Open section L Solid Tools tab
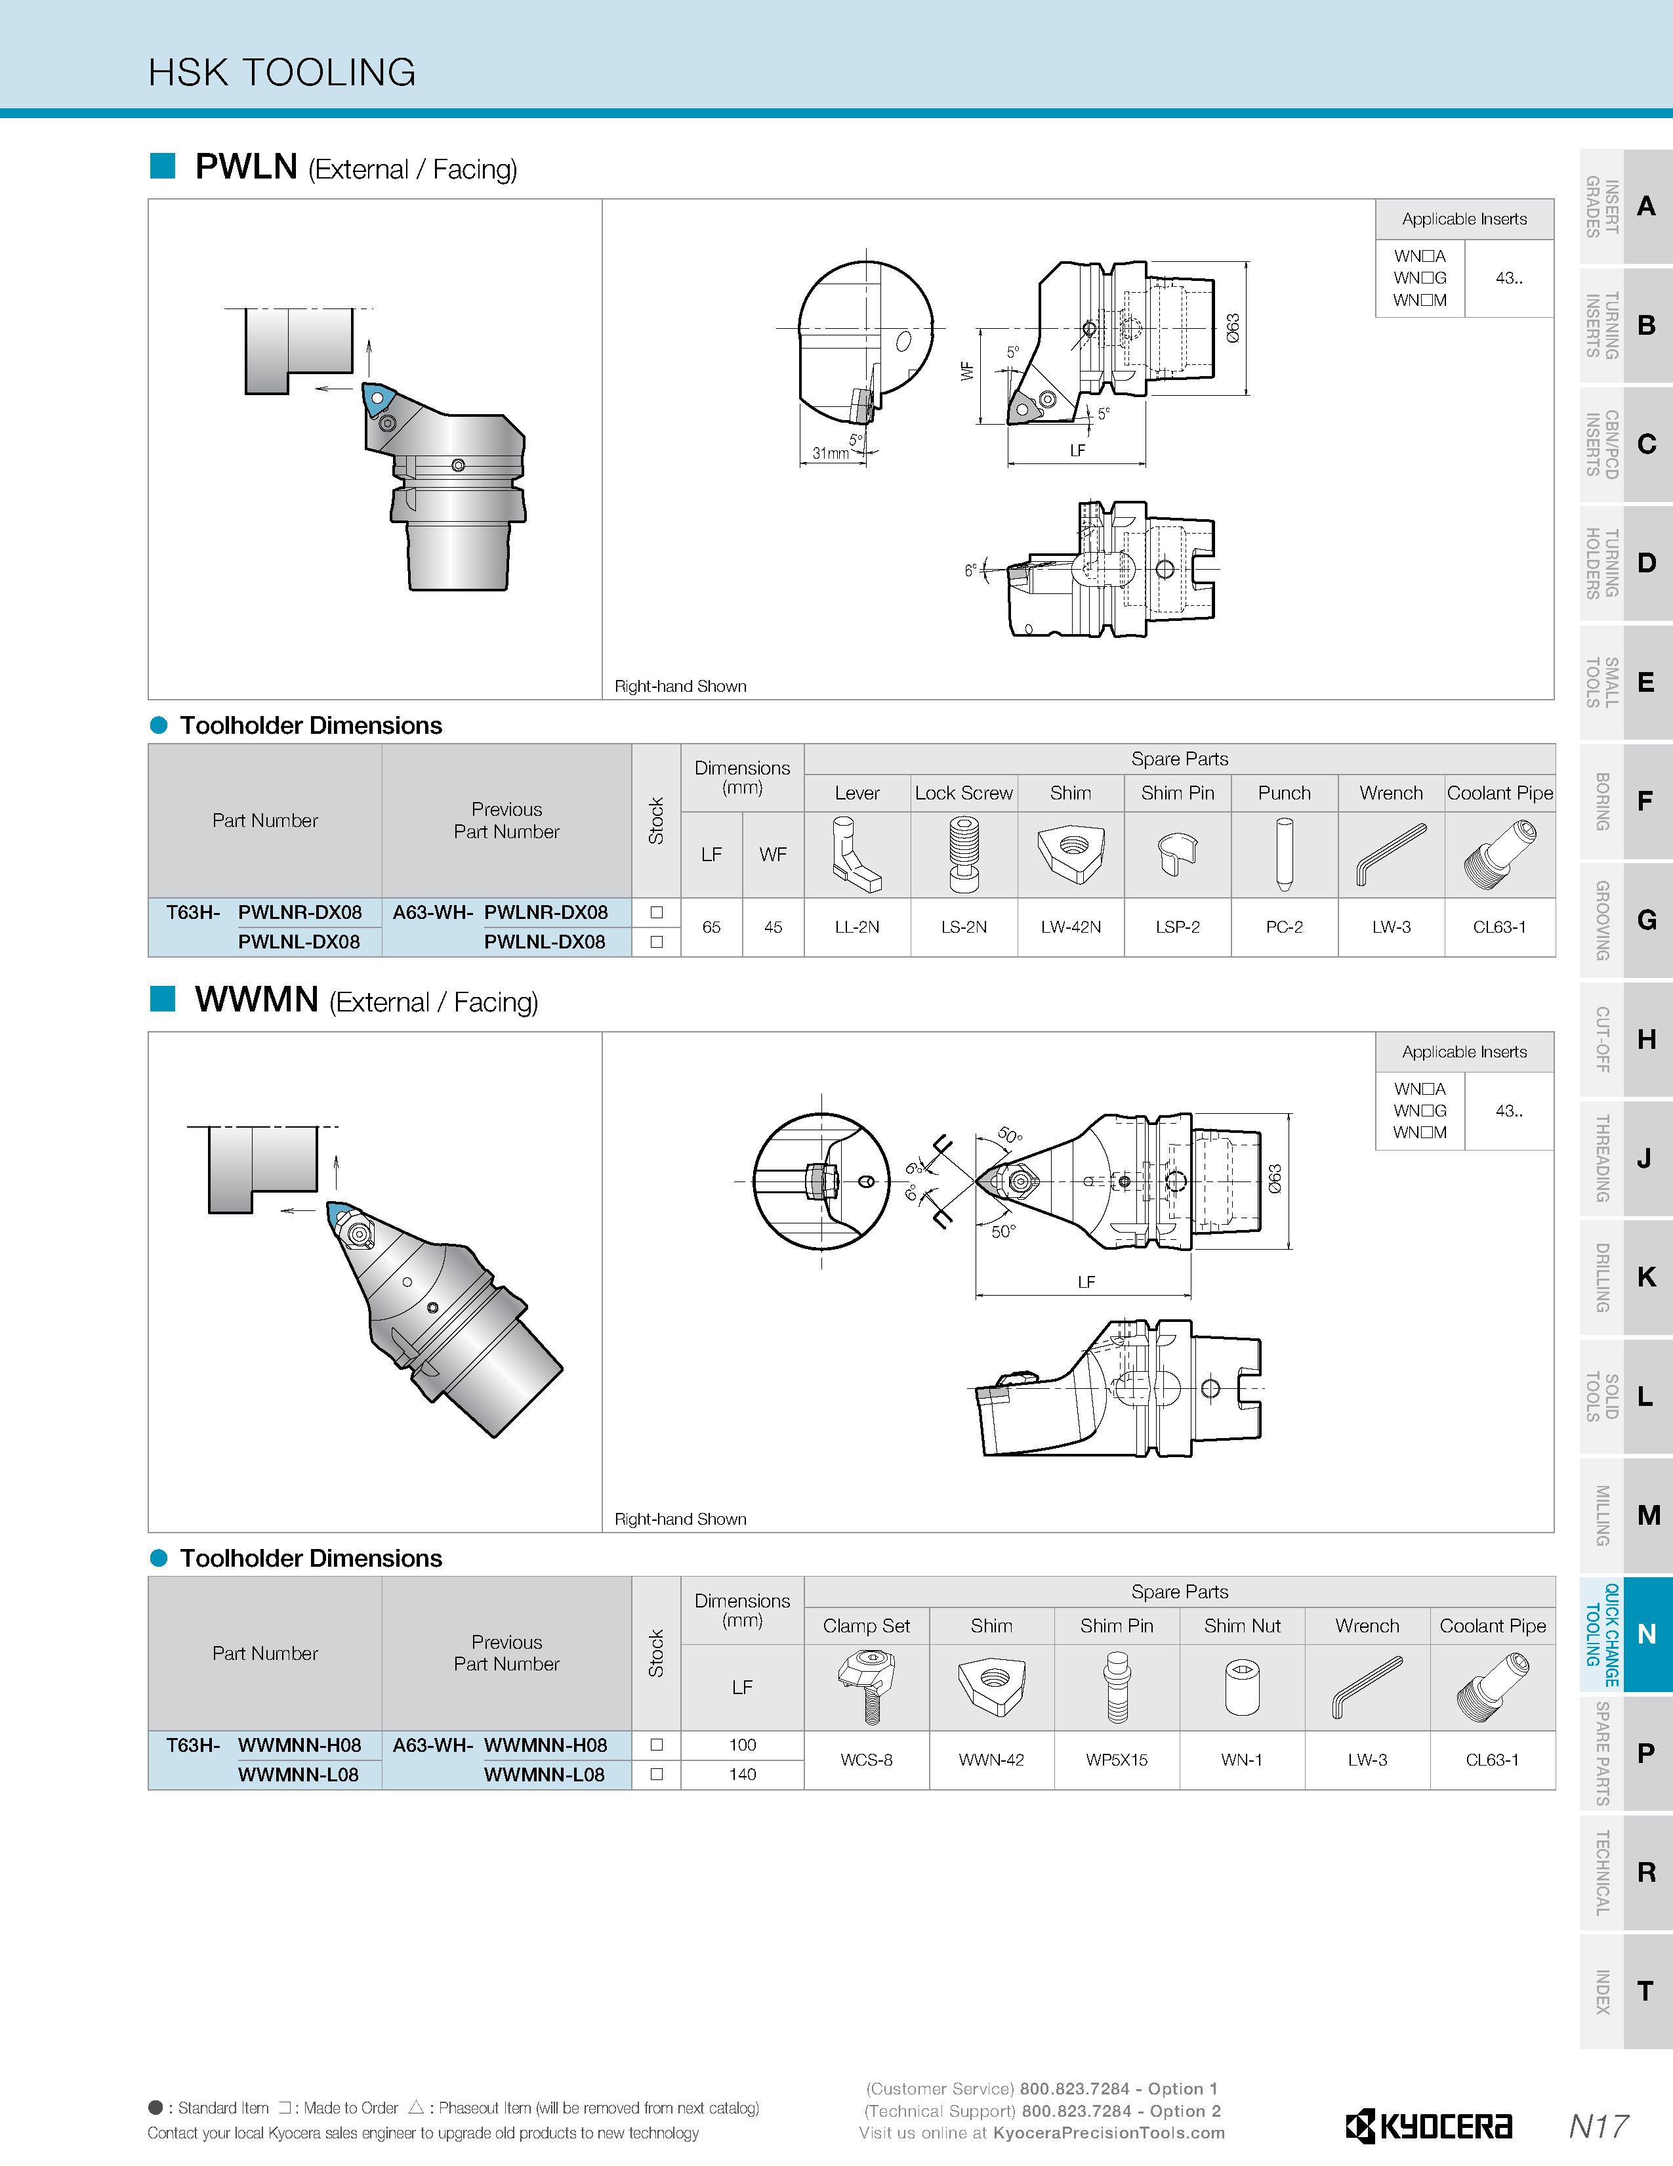This screenshot has width=1673, height=2166. pos(1625,1396)
